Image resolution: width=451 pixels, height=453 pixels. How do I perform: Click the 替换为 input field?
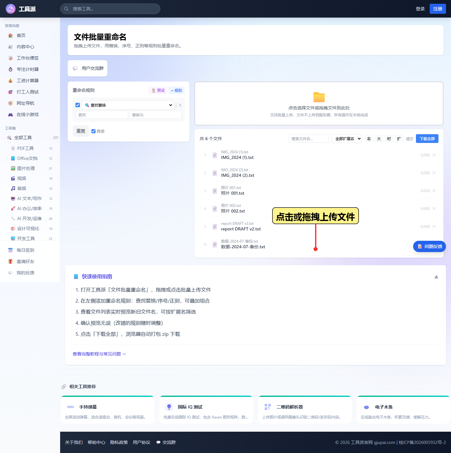[x=155, y=115]
